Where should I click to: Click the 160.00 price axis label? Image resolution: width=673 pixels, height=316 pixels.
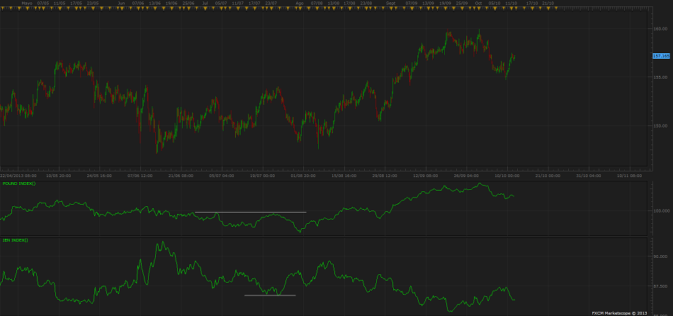point(660,29)
